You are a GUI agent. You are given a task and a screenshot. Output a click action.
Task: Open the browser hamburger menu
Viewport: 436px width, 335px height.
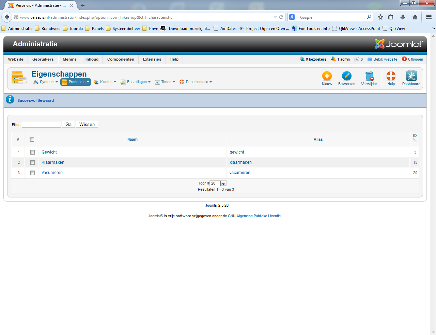(429, 17)
